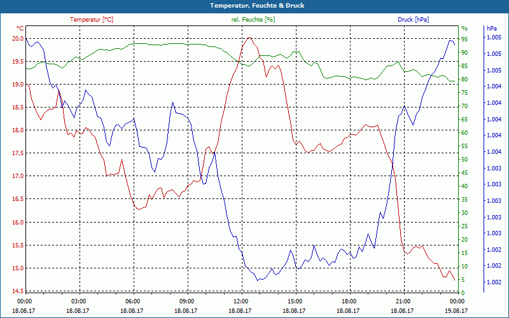Click the green '45' humidity axis value

464,173
